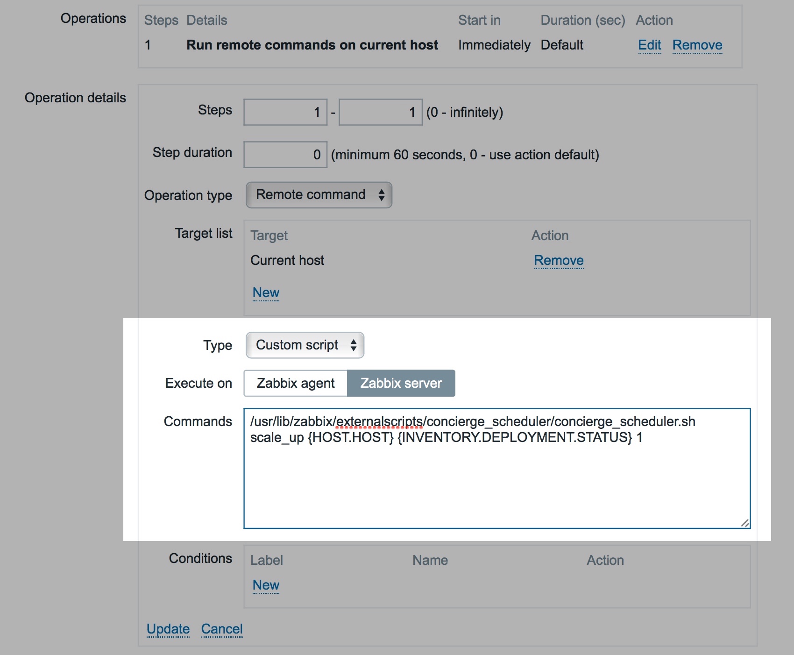Click the Label column header in Conditions
This screenshot has height=655, width=794.
pyautogui.click(x=267, y=560)
